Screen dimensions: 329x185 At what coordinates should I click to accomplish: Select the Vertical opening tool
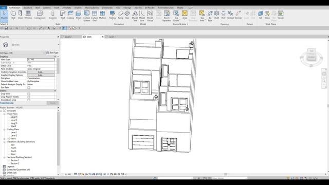pos(230,15)
